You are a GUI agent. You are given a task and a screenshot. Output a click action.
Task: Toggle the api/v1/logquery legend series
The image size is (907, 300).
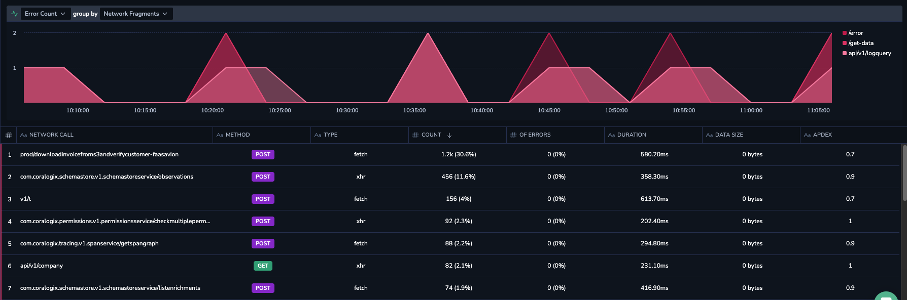[866, 53]
